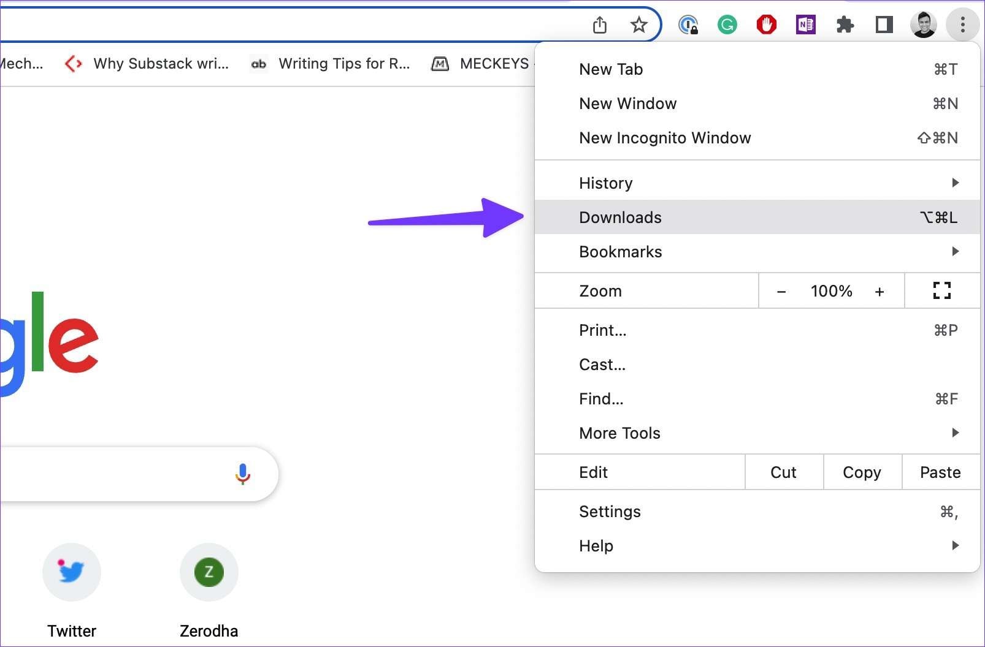
Task: Click the 100% zoom level value
Action: (831, 291)
